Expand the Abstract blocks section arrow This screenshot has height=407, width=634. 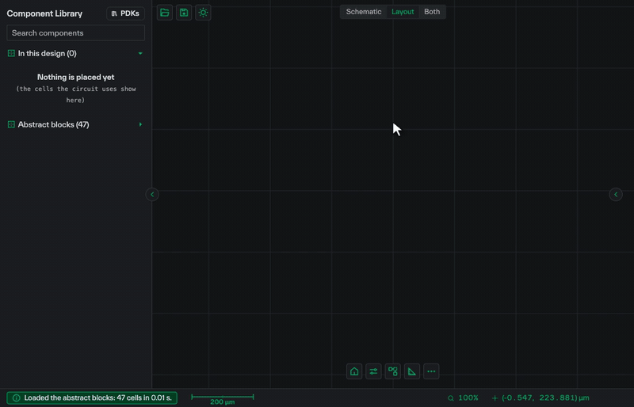pyautogui.click(x=140, y=124)
